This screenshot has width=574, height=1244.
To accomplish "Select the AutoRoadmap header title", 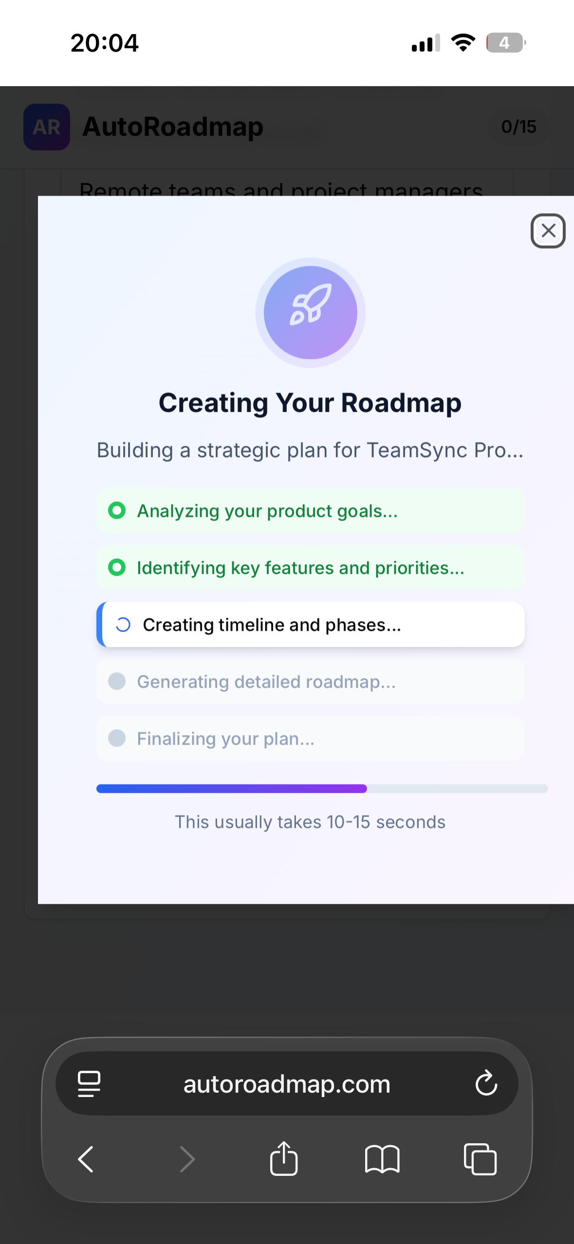I will [173, 127].
